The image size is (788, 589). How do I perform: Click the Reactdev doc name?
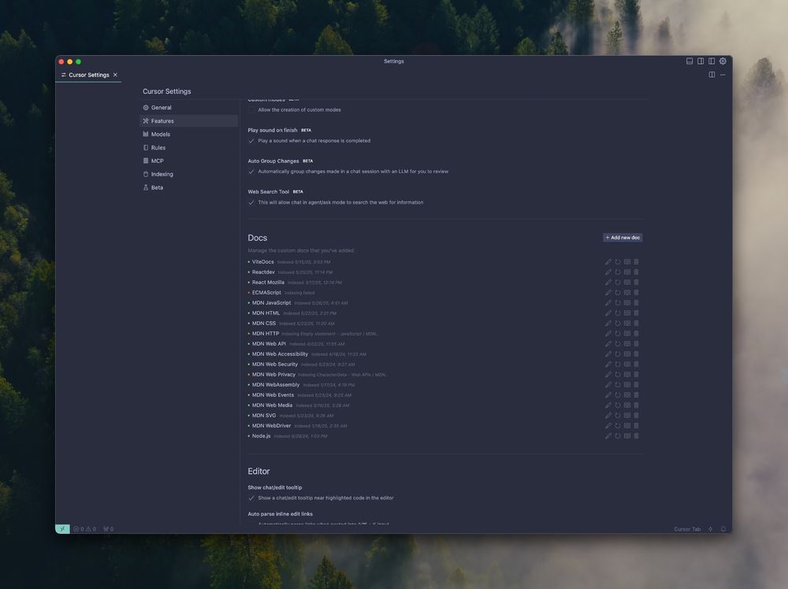coord(263,272)
